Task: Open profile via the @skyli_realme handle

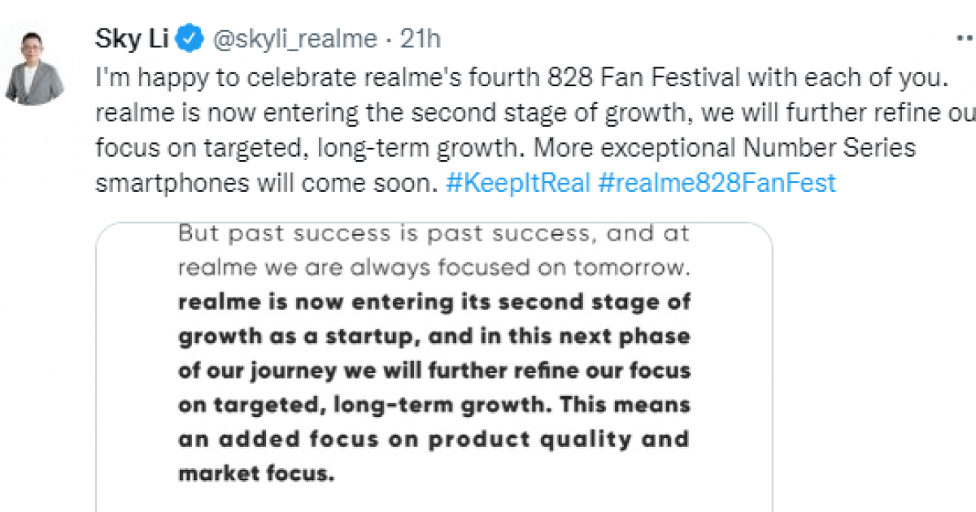Action: click(x=298, y=37)
